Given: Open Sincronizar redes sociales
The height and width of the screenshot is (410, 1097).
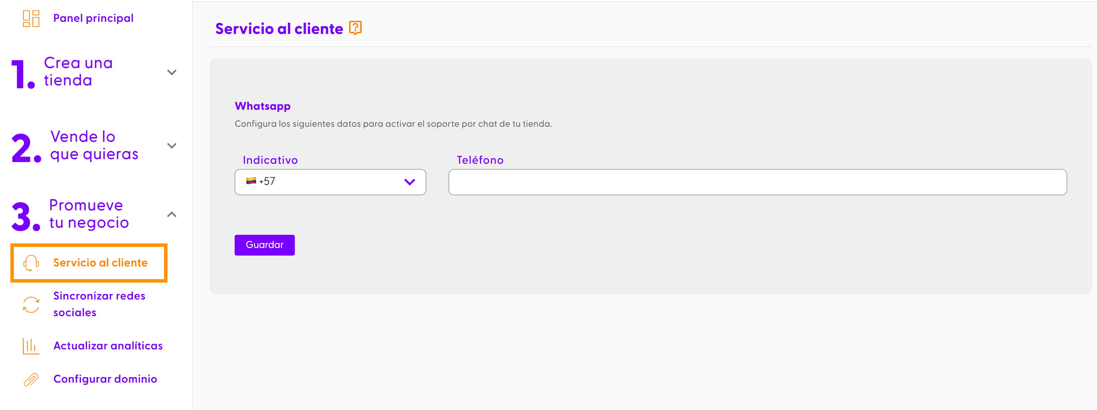Looking at the screenshot, I should pos(99,304).
